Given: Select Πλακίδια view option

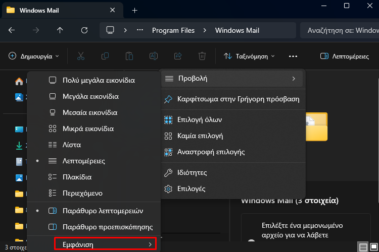Looking at the screenshot, I should coord(94,177).
